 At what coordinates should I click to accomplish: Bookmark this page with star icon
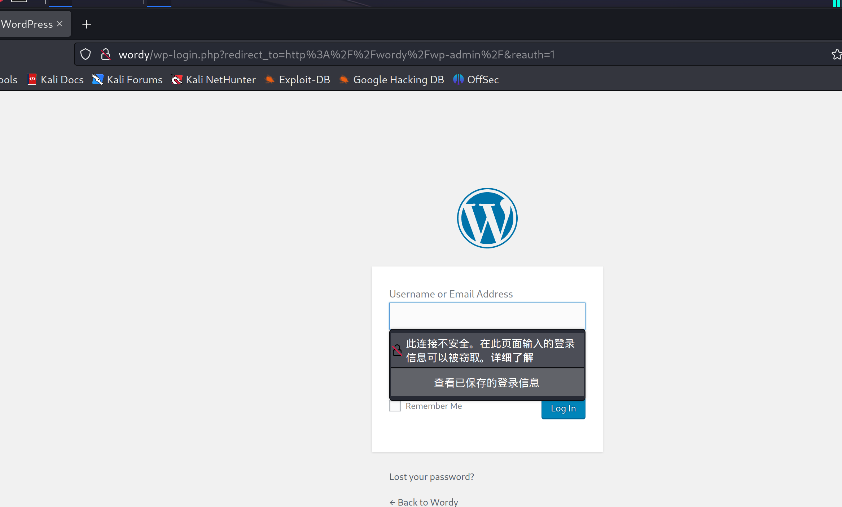pyautogui.click(x=836, y=54)
